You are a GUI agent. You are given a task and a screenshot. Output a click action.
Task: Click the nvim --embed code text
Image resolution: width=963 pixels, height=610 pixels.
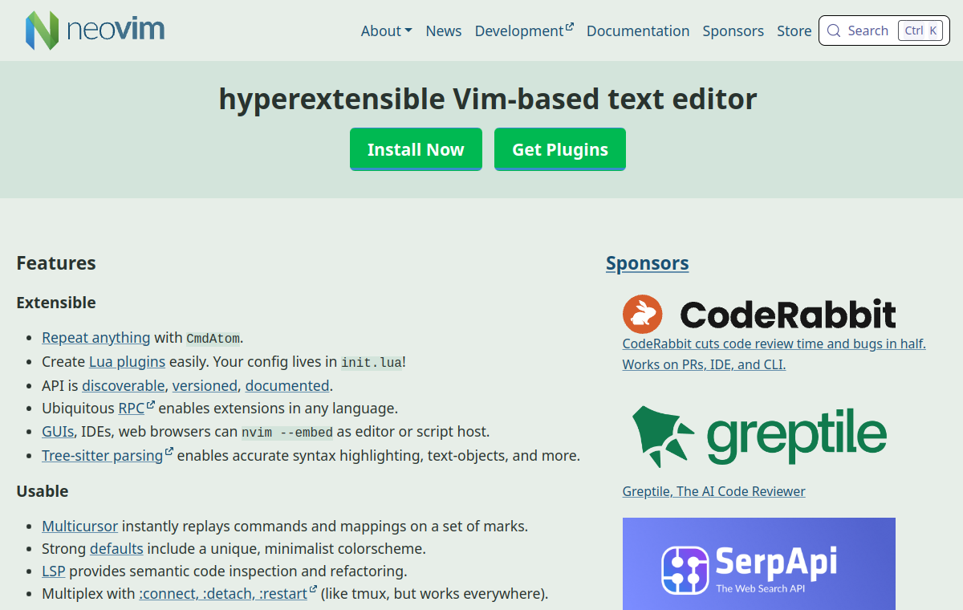click(287, 432)
